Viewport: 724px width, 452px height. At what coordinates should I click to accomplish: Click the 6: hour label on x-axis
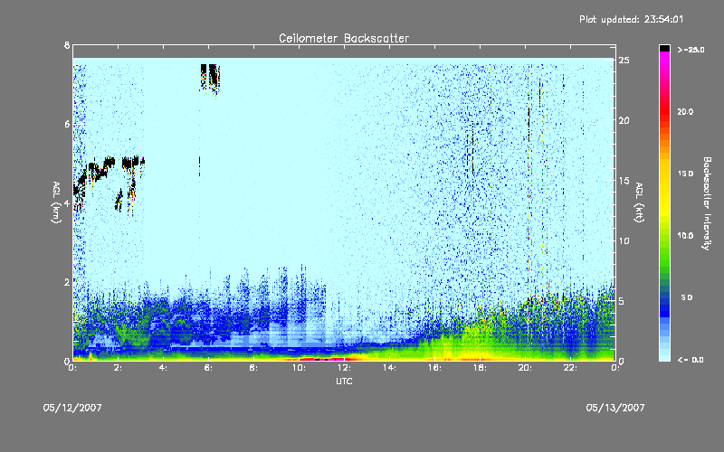(208, 368)
